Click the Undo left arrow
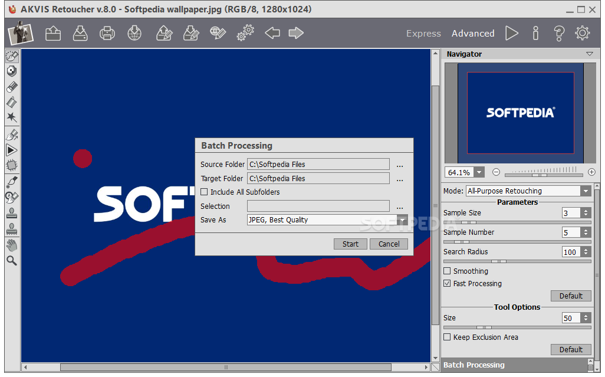The width and height of the screenshot is (605, 377). click(x=272, y=33)
